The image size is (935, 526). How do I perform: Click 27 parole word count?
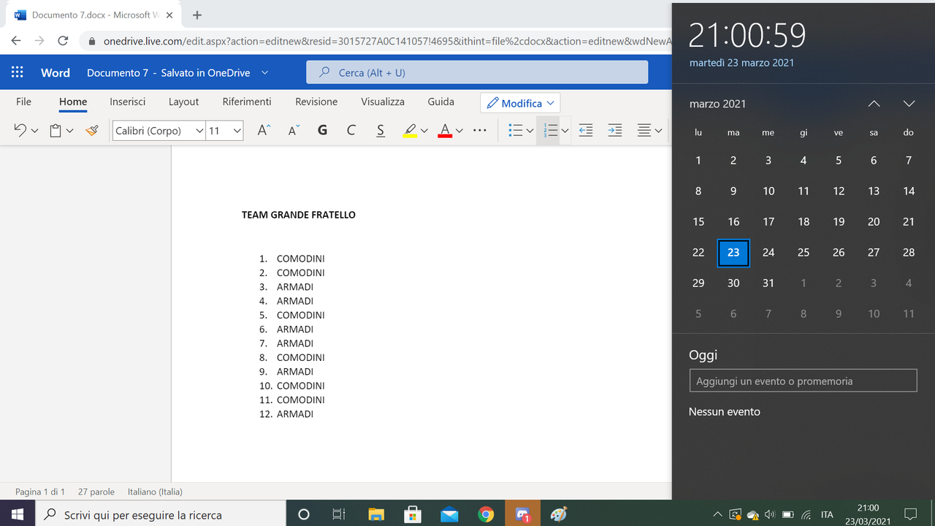point(96,492)
